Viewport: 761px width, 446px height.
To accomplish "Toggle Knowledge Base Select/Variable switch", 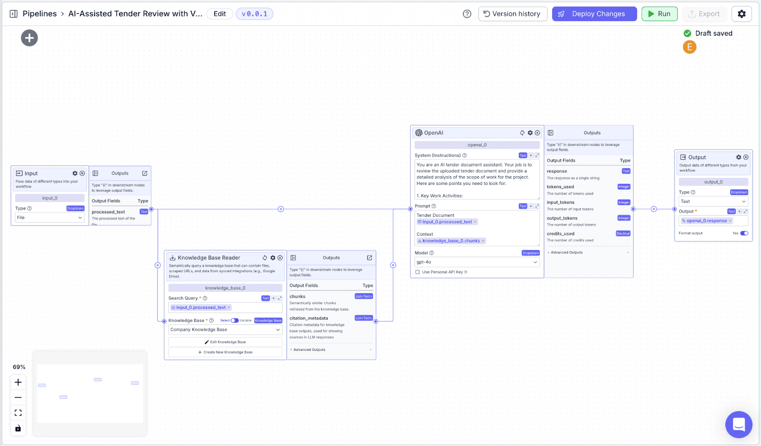I will pyautogui.click(x=234, y=320).
